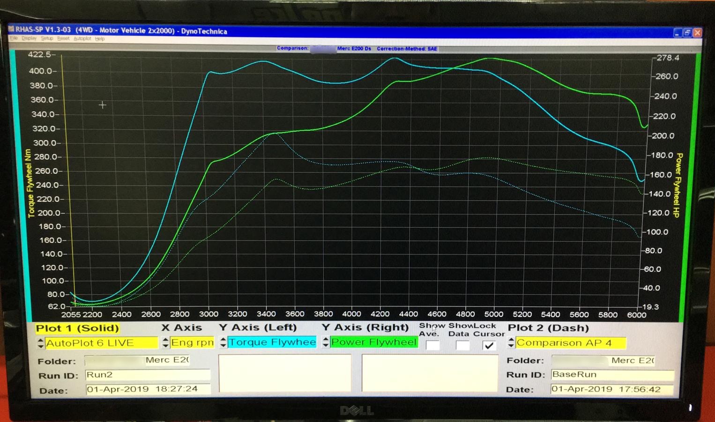Screen dimensions: 715x422
Task: Open the Display menu
Action: click(x=29, y=38)
